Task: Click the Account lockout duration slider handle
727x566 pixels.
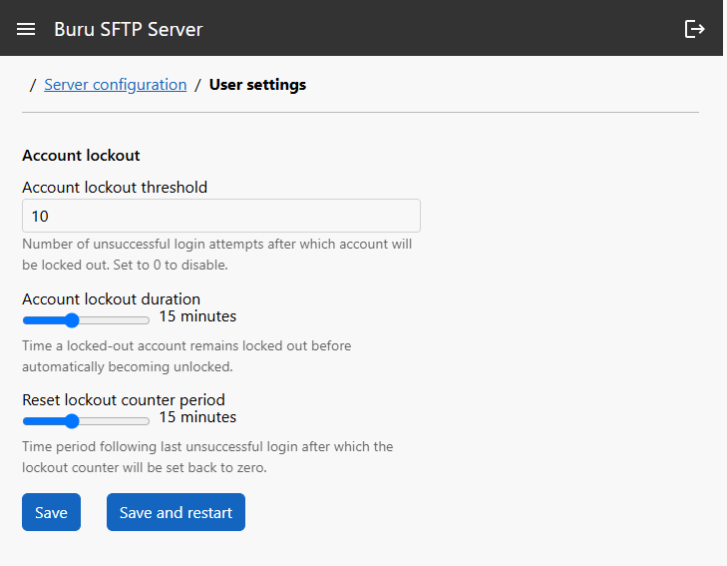Action: point(72,320)
